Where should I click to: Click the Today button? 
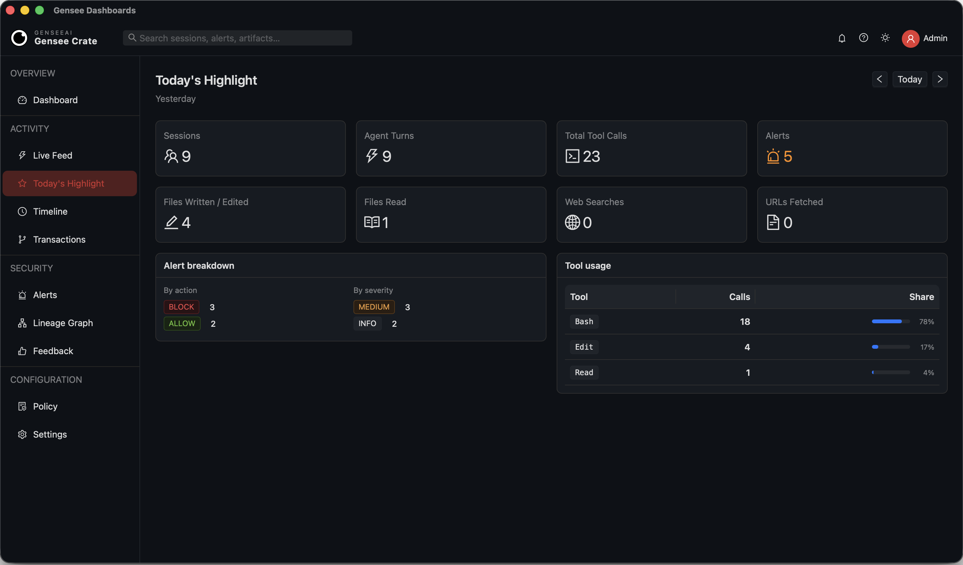[x=909, y=79]
